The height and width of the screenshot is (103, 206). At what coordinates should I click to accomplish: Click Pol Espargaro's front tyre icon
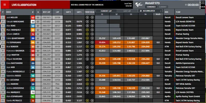87,42
